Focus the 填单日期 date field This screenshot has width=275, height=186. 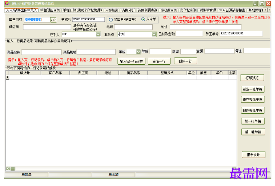click(37, 20)
